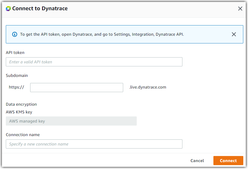
Task: Click the Subdomain text box
Action: pos(76,87)
